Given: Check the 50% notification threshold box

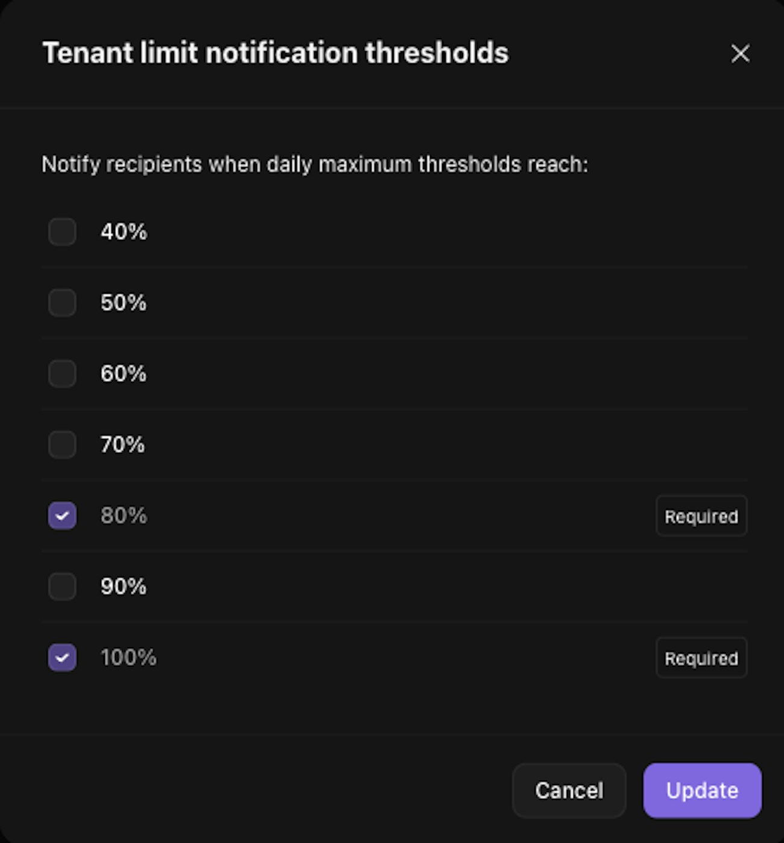Looking at the screenshot, I should point(62,303).
